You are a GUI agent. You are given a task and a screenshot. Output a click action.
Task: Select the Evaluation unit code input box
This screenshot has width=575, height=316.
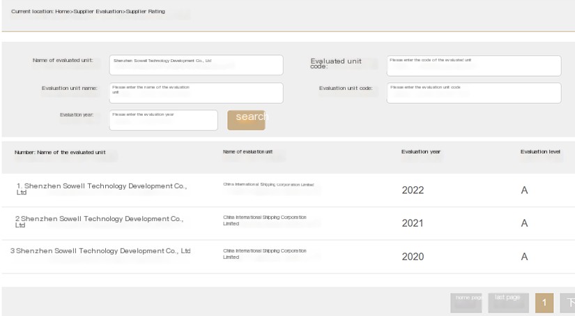point(473,93)
